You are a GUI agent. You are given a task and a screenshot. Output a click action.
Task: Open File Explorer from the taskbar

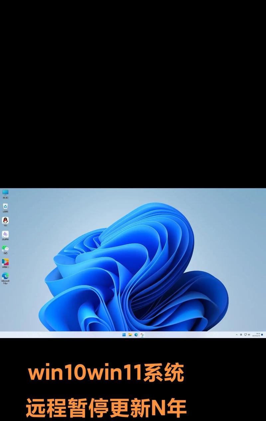pyautogui.click(x=130, y=335)
